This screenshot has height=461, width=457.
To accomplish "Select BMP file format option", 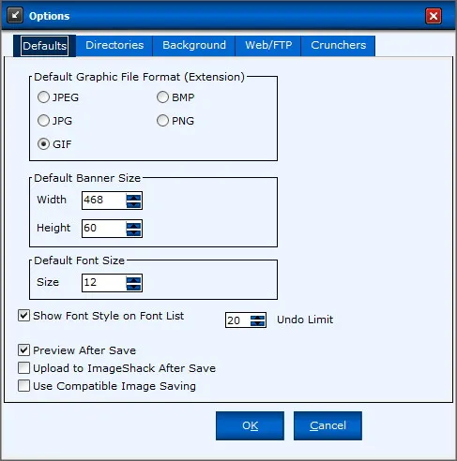I will pyautogui.click(x=162, y=97).
